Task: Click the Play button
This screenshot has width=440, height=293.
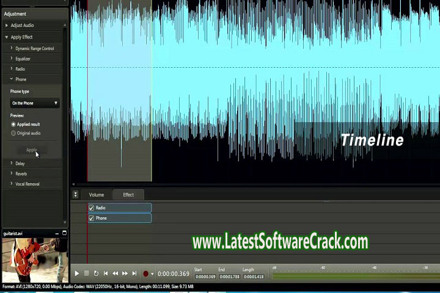Action: pos(76,273)
